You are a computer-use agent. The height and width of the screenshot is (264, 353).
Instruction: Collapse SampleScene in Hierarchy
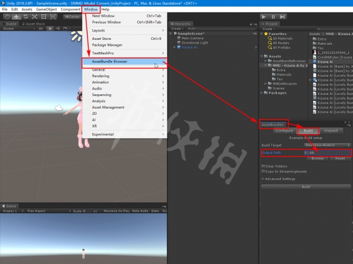(x=171, y=34)
